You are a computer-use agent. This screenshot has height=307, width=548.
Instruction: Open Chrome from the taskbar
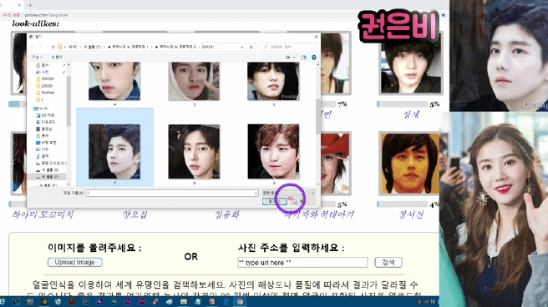(240, 302)
